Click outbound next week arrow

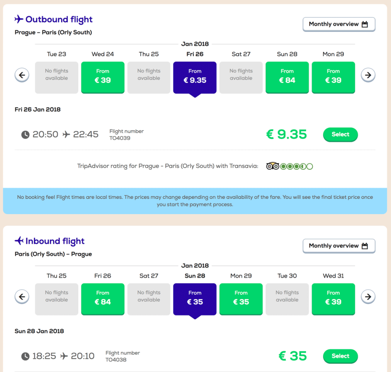368,75
